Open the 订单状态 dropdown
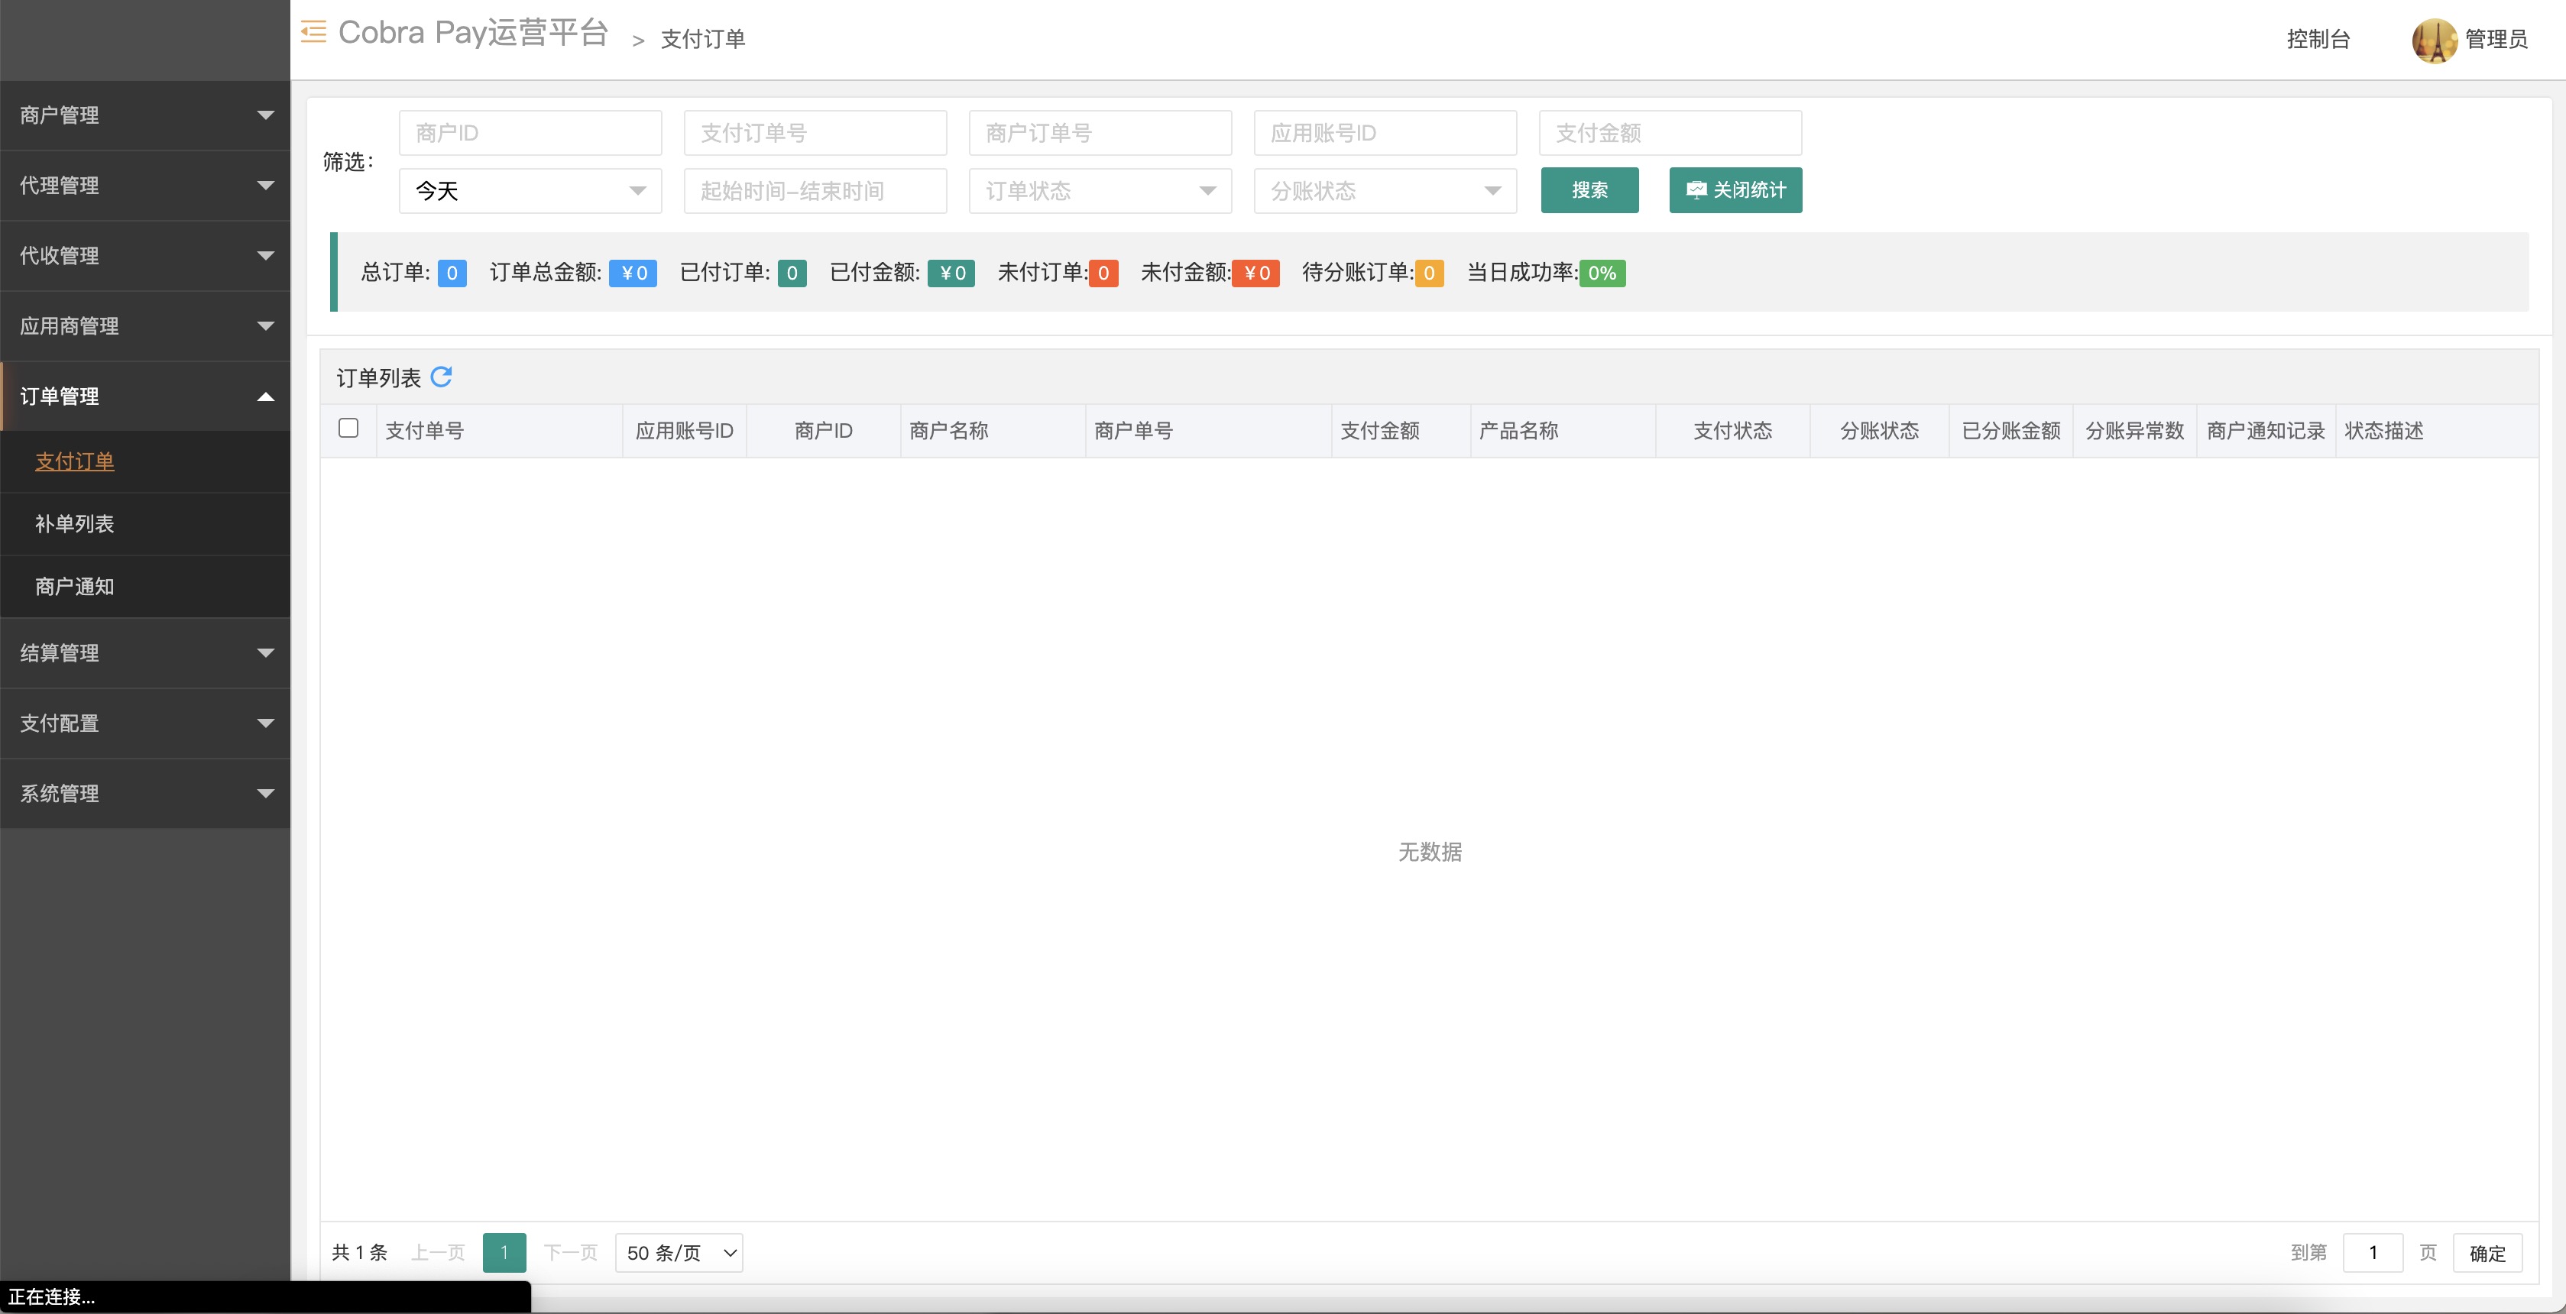 click(1100, 190)
